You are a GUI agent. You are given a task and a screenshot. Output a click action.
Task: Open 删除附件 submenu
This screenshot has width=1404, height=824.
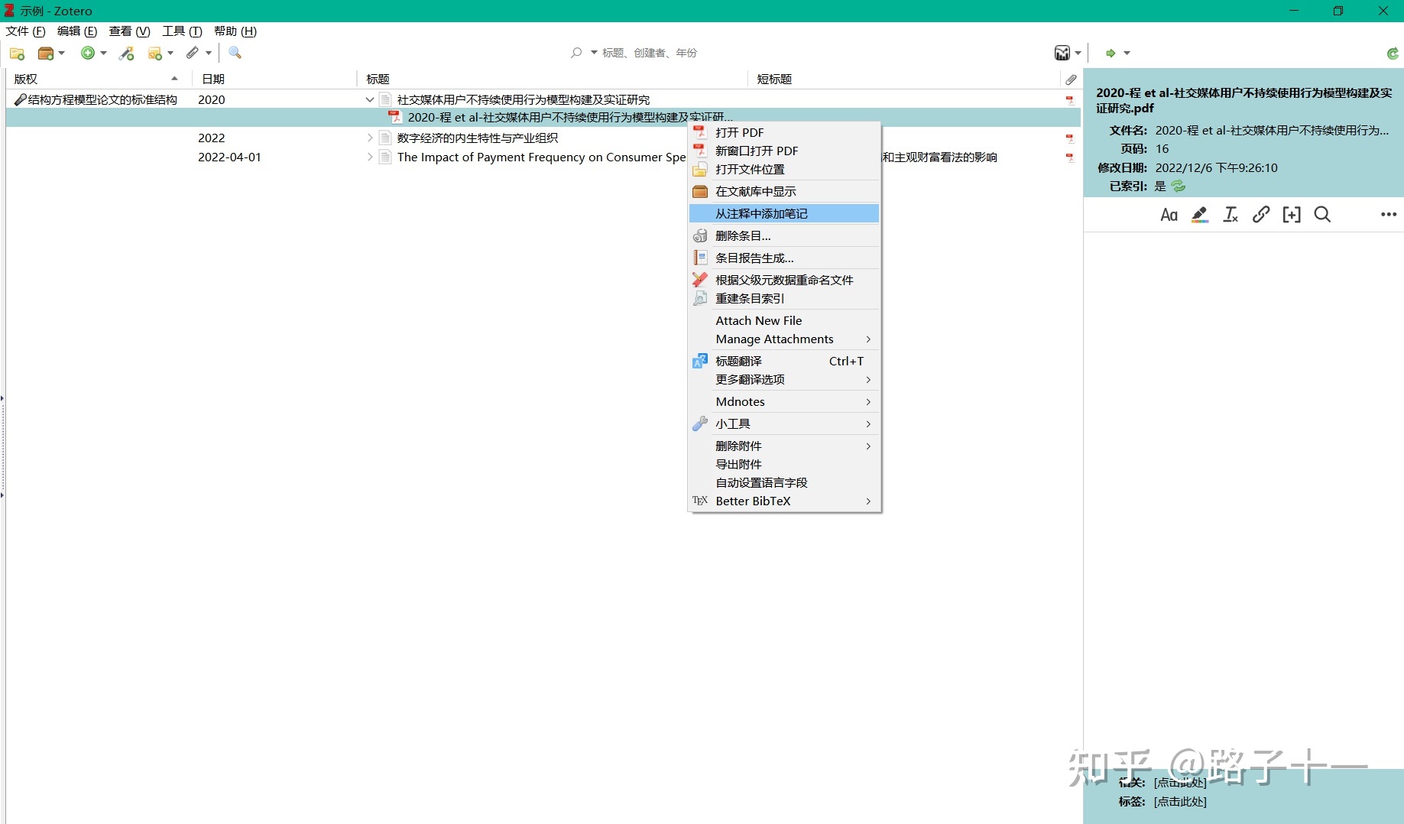tap(784, 446)
